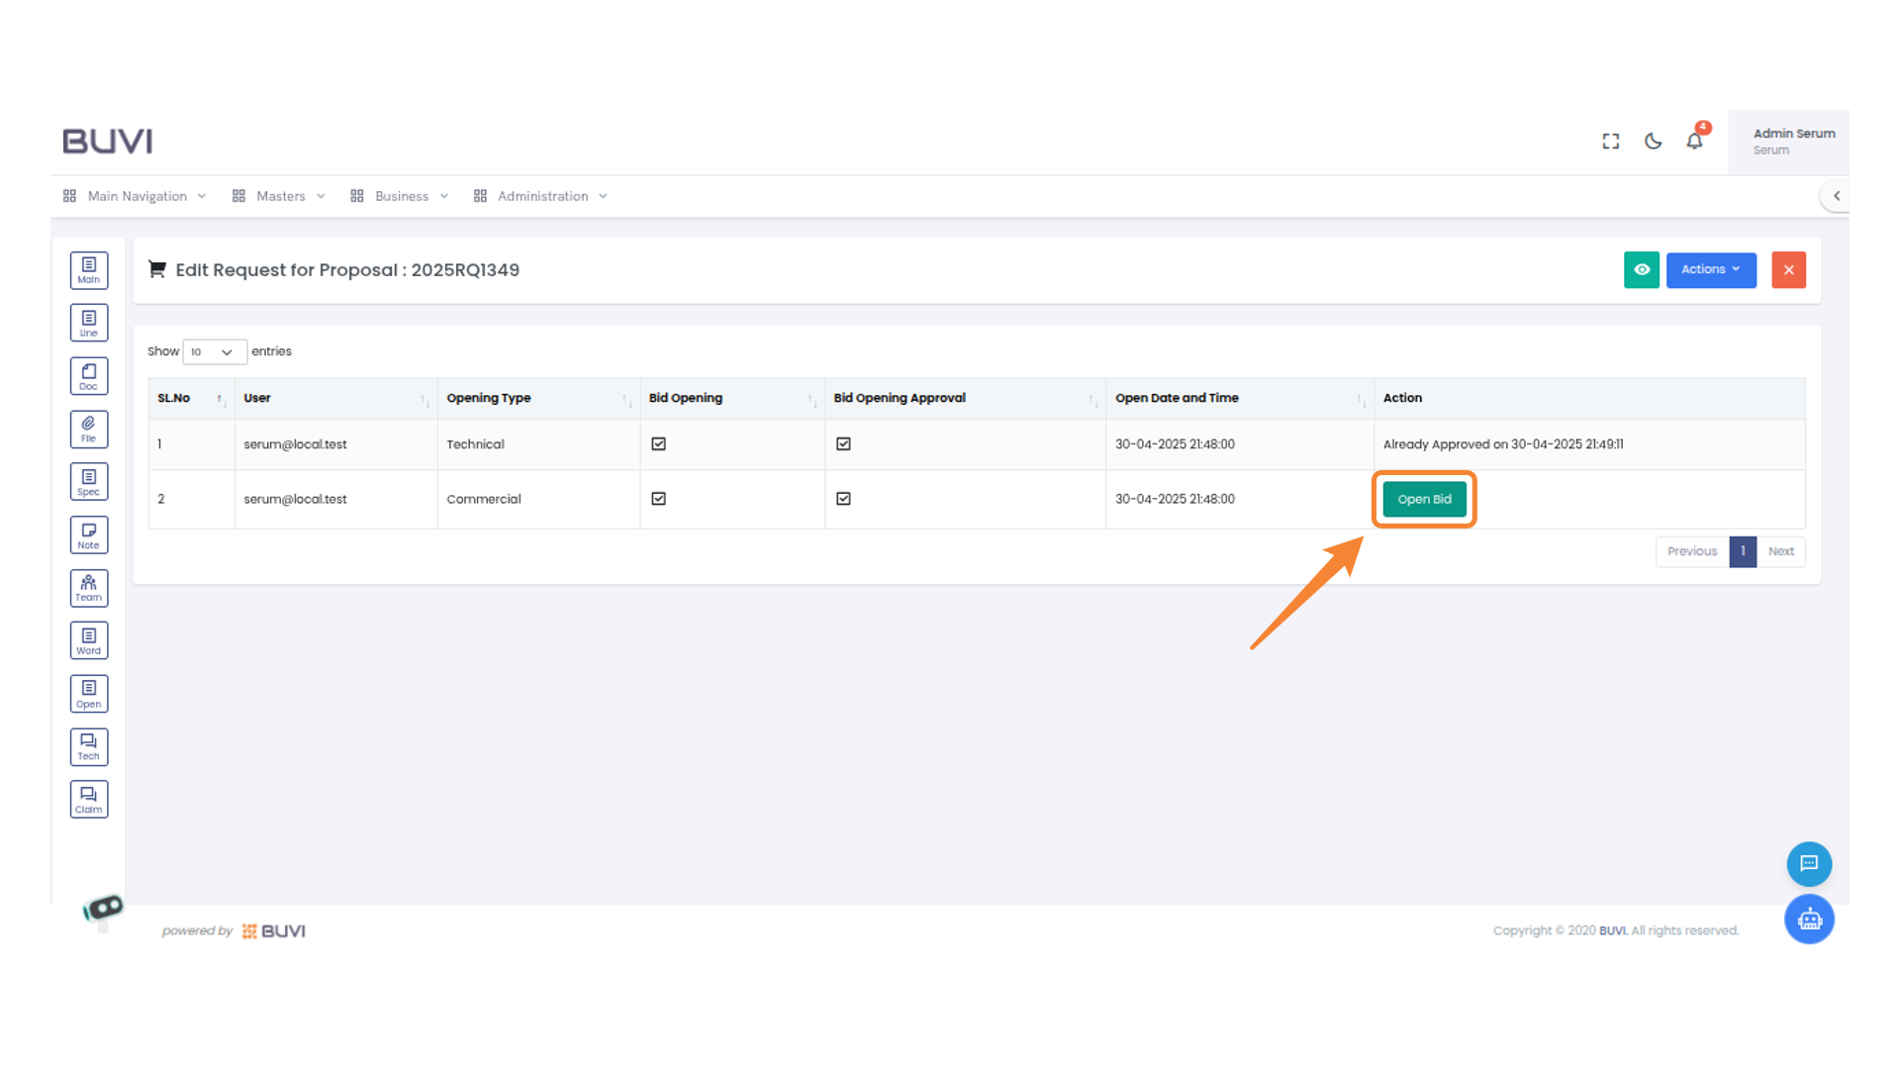Click the notifications bell icon

pos(1694,142)
